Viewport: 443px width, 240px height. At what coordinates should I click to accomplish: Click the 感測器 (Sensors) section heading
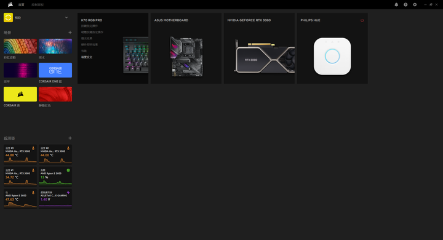tap(9, 138)
